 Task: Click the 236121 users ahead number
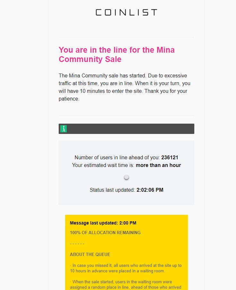(x=170, y=157)
